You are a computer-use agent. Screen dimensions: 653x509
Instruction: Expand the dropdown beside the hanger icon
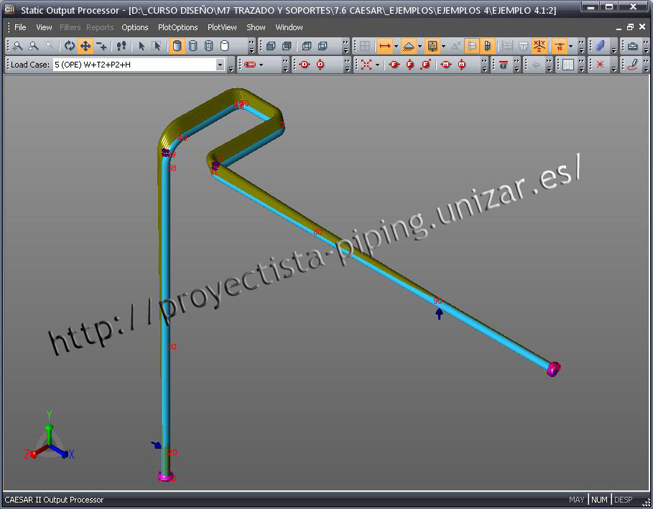(x=443, y=46)
